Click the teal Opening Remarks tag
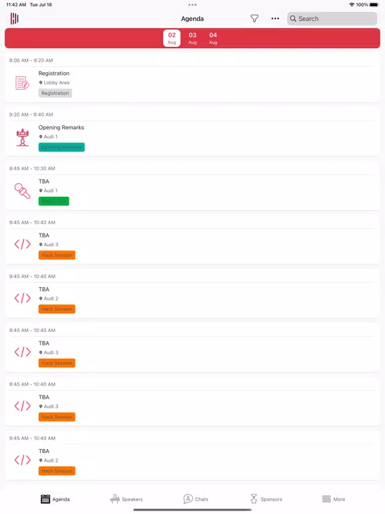This screenshot has width=385, height=514. click(x=61, y=147)
